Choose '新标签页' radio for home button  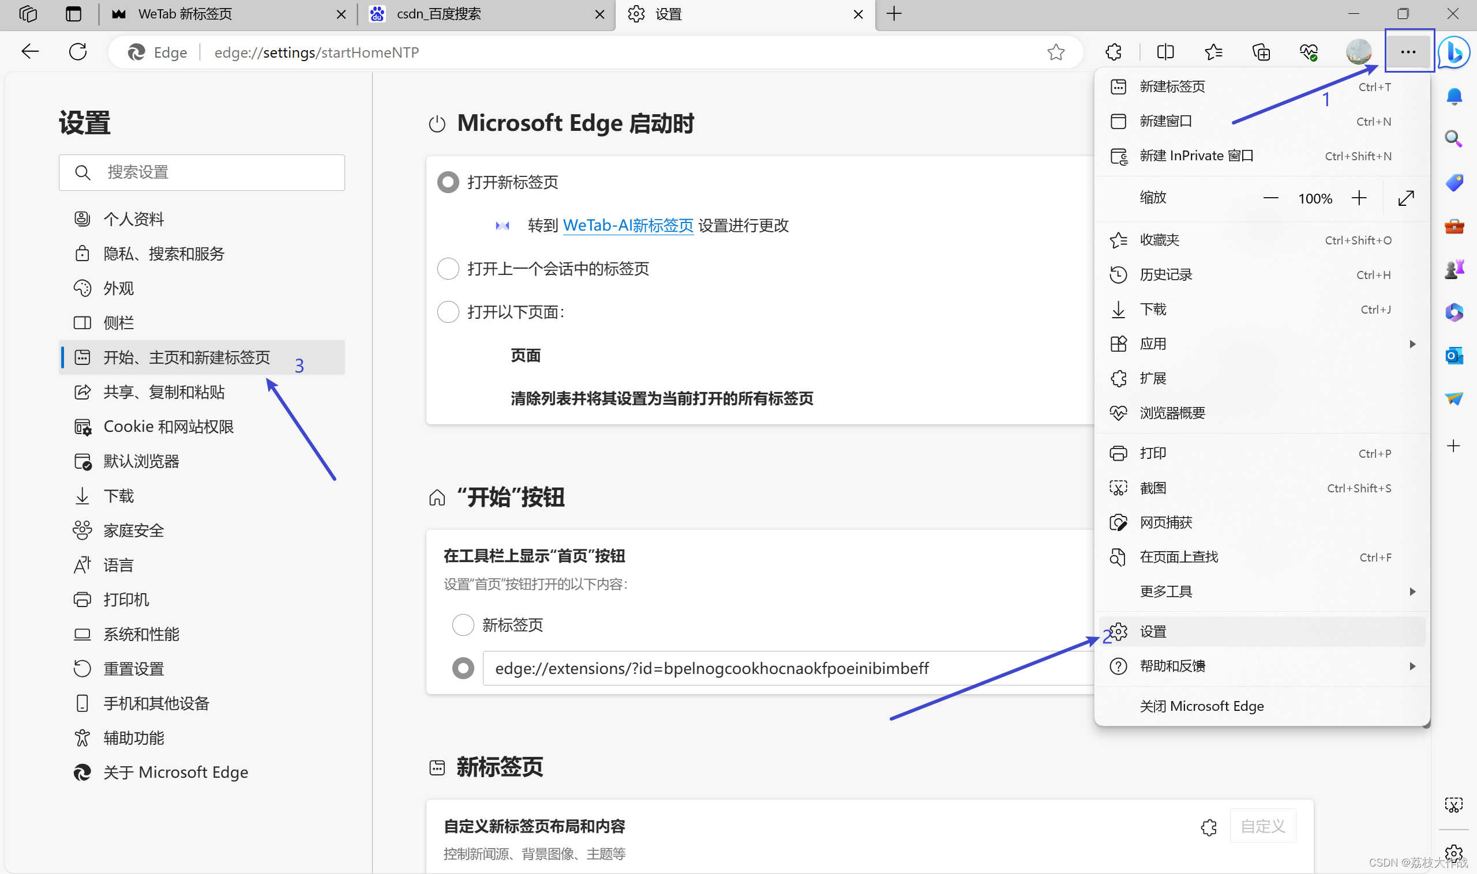coord(463,625)
